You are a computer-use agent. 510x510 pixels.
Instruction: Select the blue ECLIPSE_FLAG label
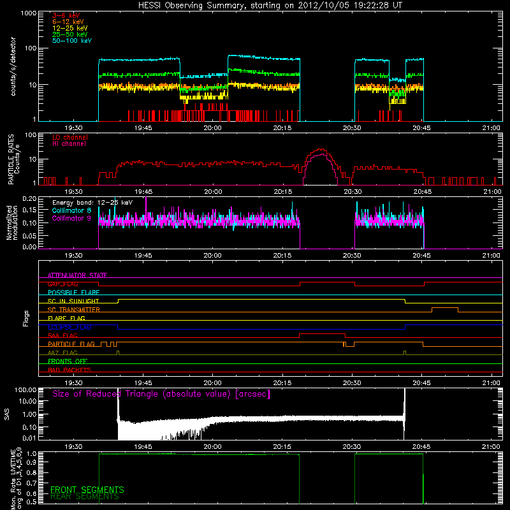point(69,327)
